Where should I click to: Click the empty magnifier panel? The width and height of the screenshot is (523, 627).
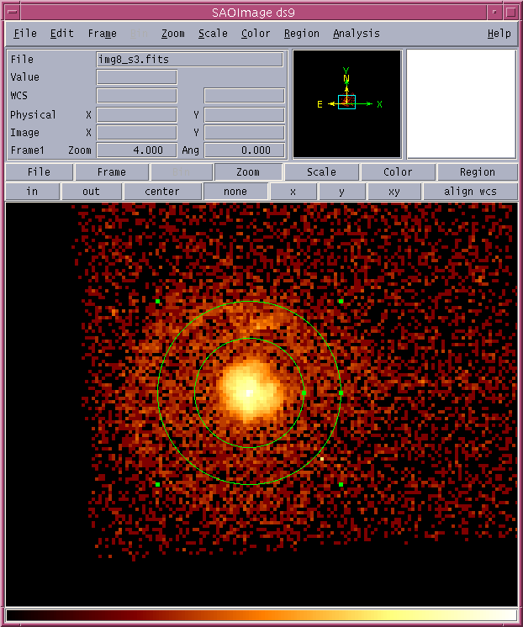462,104
